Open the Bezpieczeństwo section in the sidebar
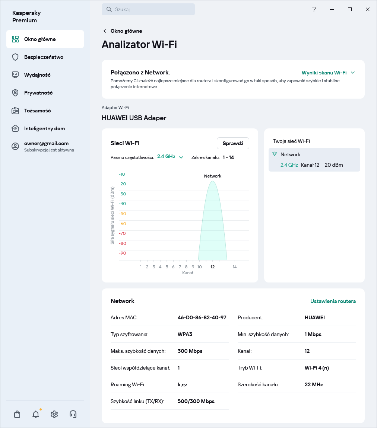Image resolution: width=377 pixels, height=428 pixels. 44,57
